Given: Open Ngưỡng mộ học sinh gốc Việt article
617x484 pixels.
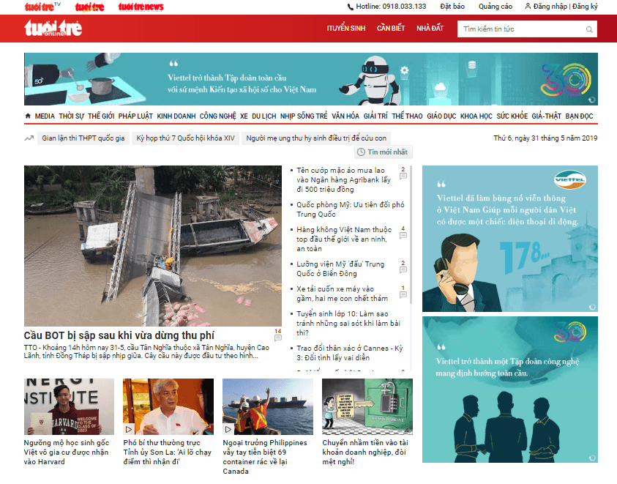Looking at the screenshot, I should point(67,452).
